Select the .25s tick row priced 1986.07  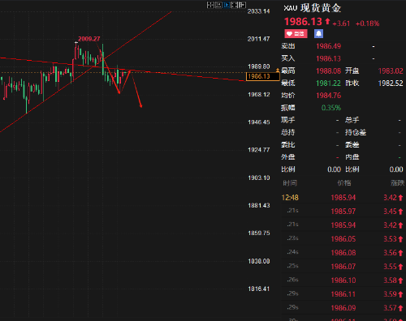pos(343,267)
